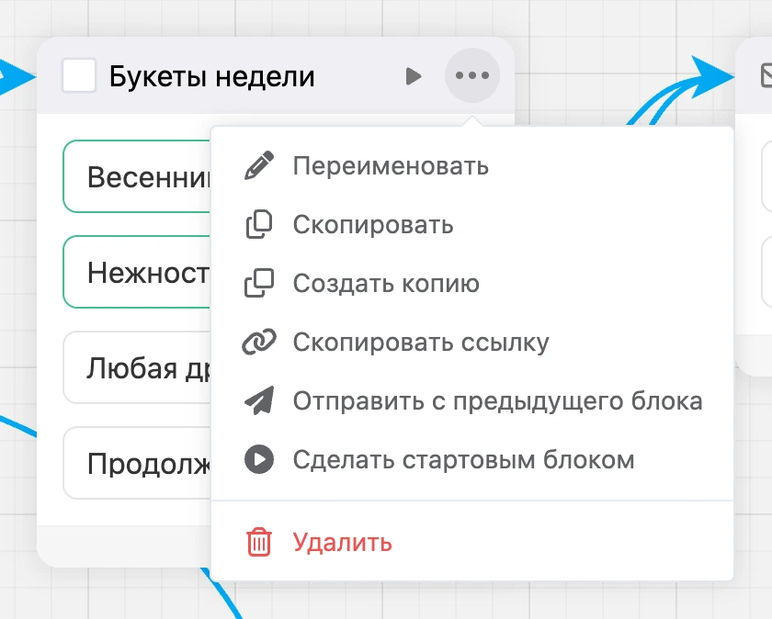Click the Продолж… button in the block
Screen dimensions: 772x619
(137, 463)
